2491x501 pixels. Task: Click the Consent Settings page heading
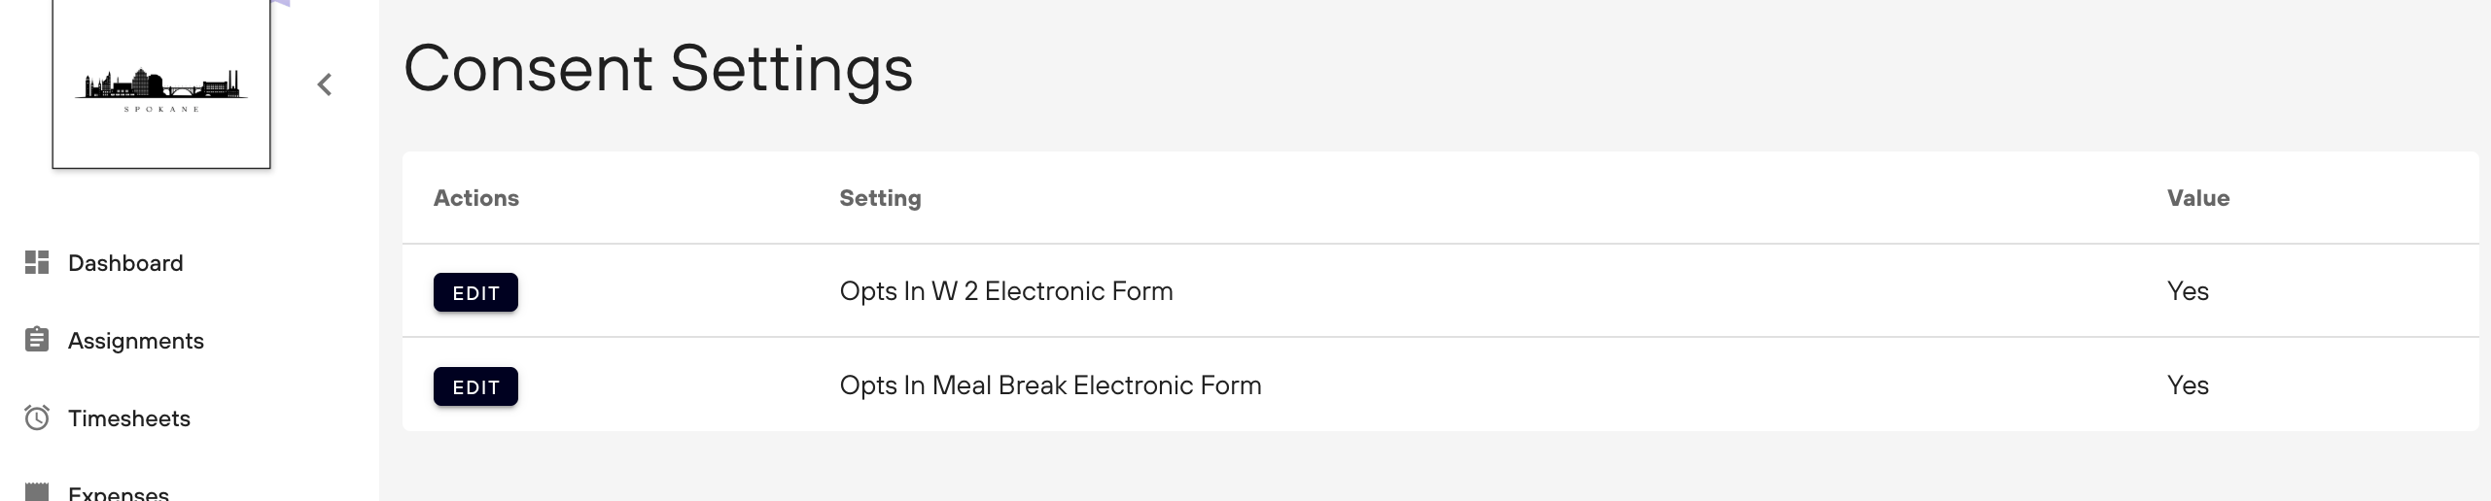point(658,68)
